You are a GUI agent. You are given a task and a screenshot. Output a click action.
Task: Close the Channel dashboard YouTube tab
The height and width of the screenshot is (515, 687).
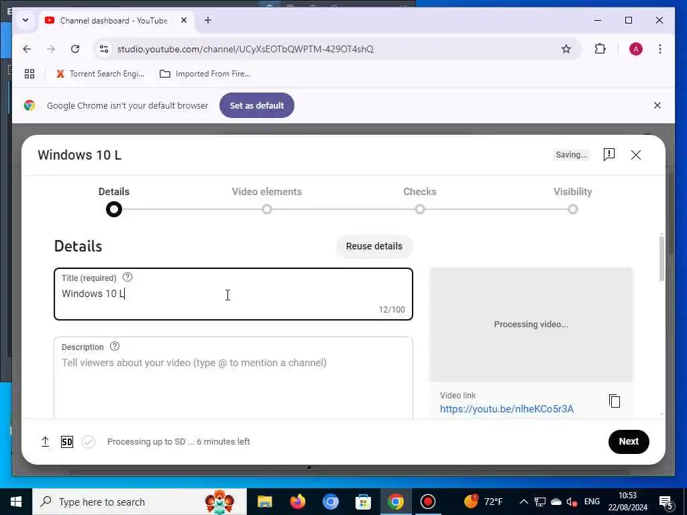[x=184, y=20]
